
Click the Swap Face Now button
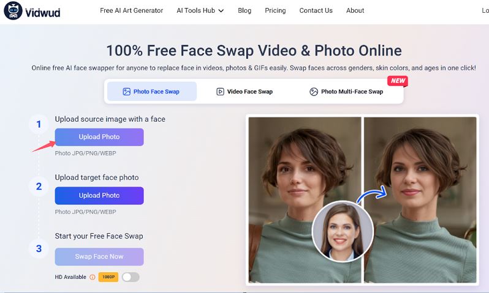click(99, 256)
